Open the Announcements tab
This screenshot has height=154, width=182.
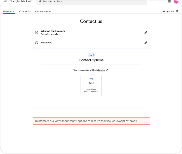(43, 12)
